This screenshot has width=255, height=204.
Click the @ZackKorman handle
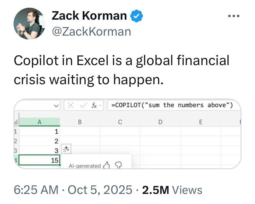click(x=91, y=31)
